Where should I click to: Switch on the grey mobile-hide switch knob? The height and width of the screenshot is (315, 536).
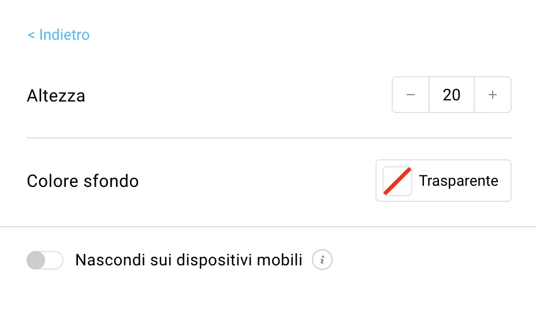click(36, 260)
